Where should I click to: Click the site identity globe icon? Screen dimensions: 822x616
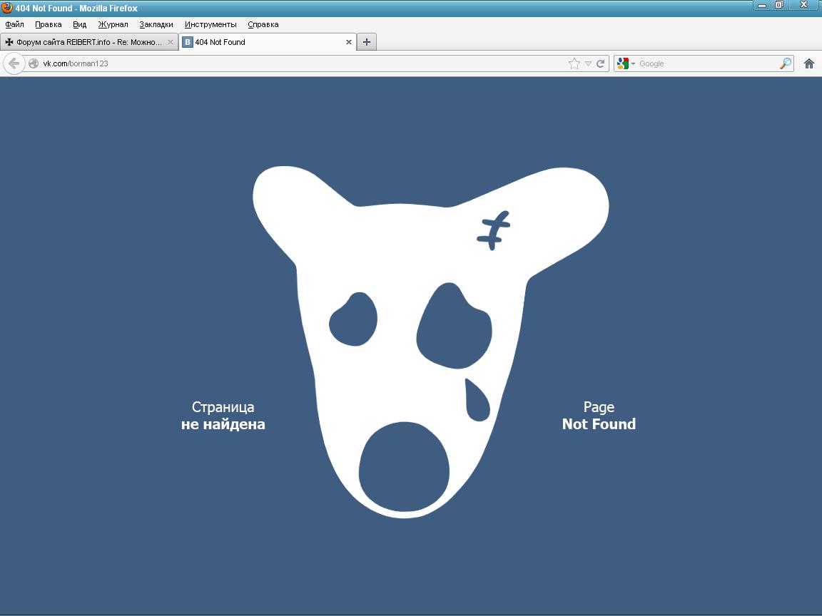coord(34,63)
